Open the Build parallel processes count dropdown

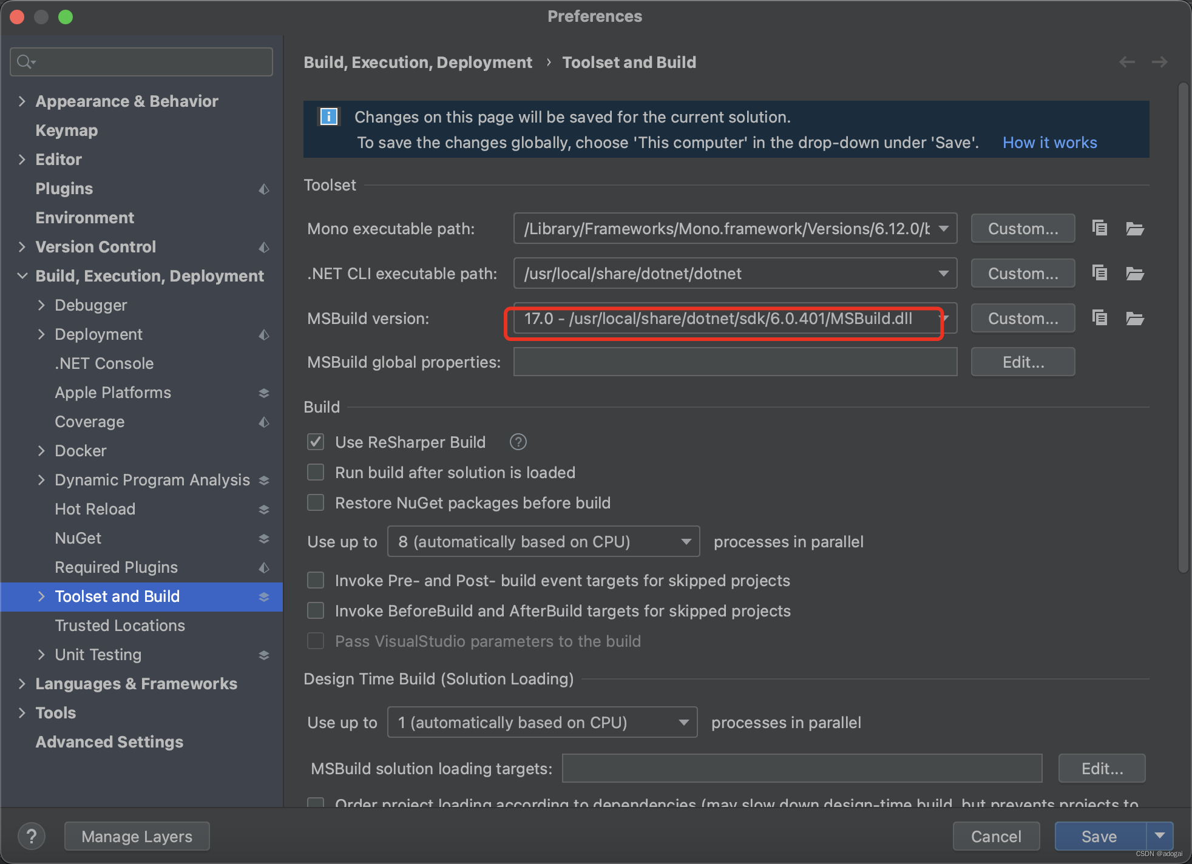tap(686, 541)
